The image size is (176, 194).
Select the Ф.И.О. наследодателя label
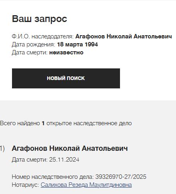[43, 36]
